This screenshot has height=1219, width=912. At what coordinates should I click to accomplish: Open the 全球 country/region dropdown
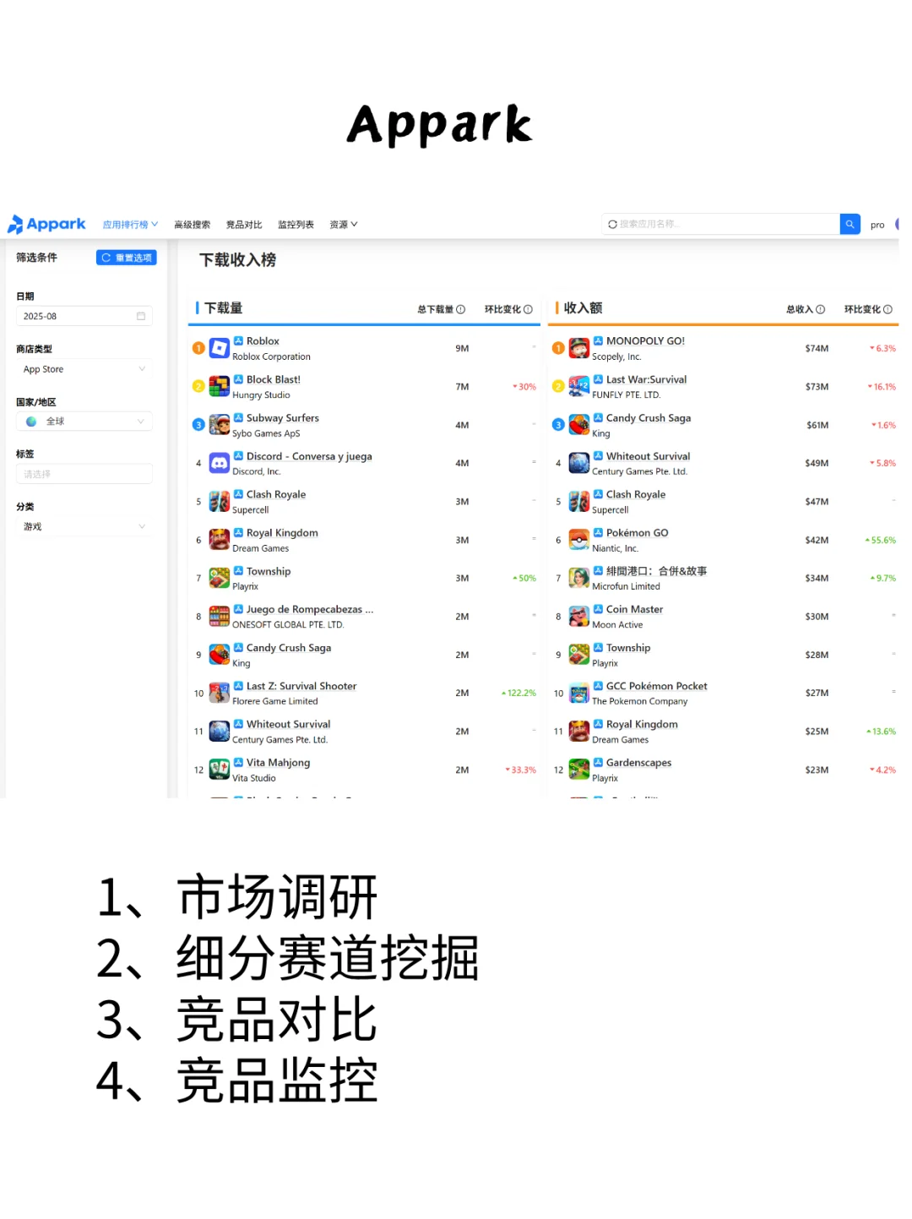coord(84,421)
